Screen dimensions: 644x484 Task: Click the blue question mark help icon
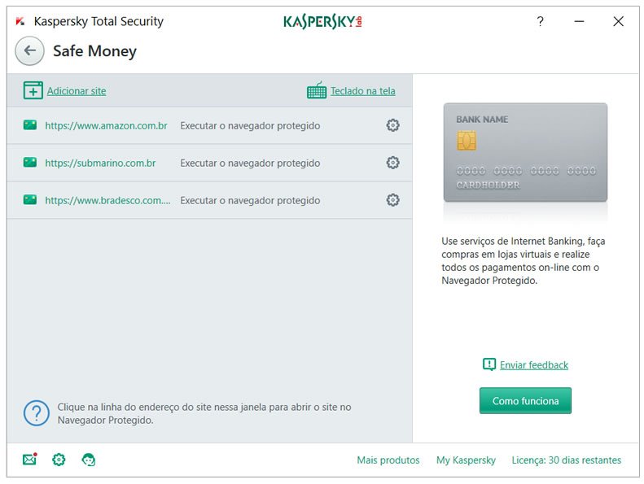coord(37,413)
